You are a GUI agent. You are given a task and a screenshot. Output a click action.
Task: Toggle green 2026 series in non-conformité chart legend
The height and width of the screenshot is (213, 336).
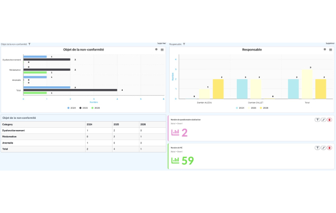tap(96, 108)
